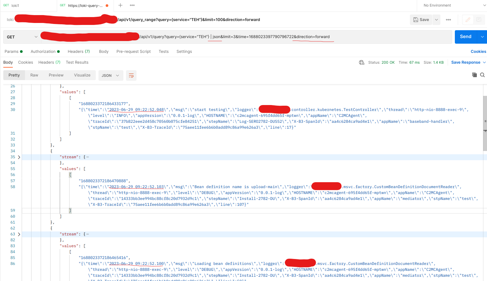Click the network info globe icon near Status
The image size is (487, 281).
pos(362,62)
